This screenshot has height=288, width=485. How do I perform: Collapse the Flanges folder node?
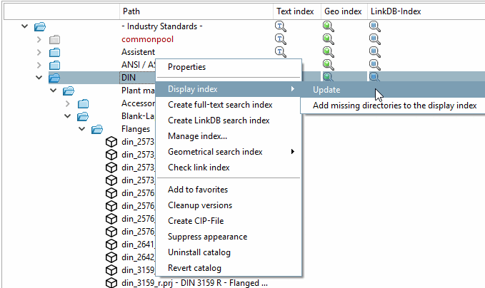point(82,129)
